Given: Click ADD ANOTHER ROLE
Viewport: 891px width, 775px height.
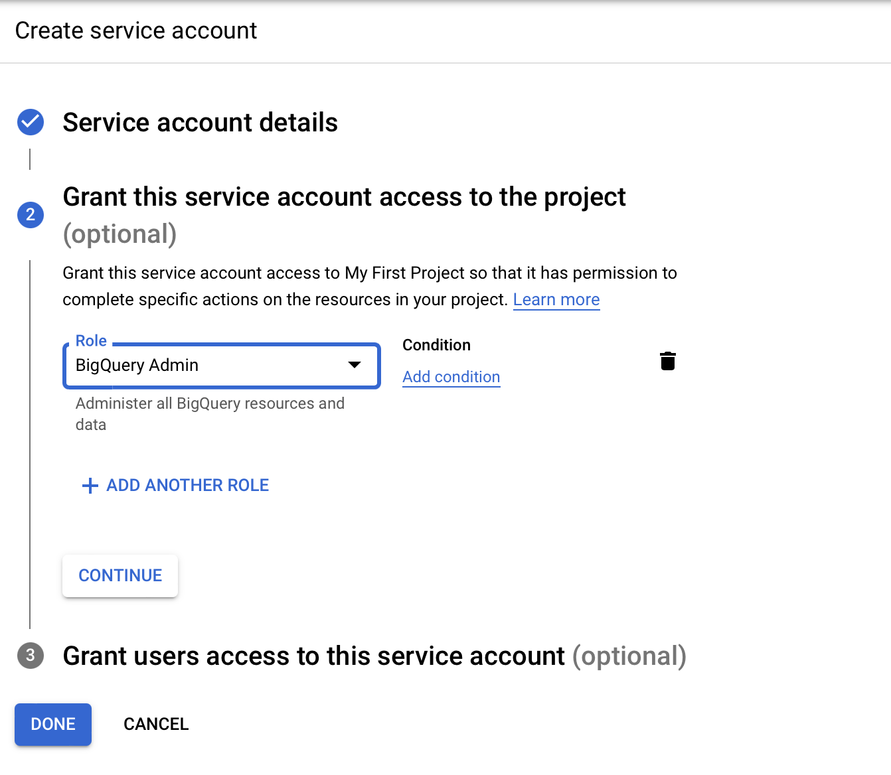Looking at the screenshot, I should click(x=187, y=485).
